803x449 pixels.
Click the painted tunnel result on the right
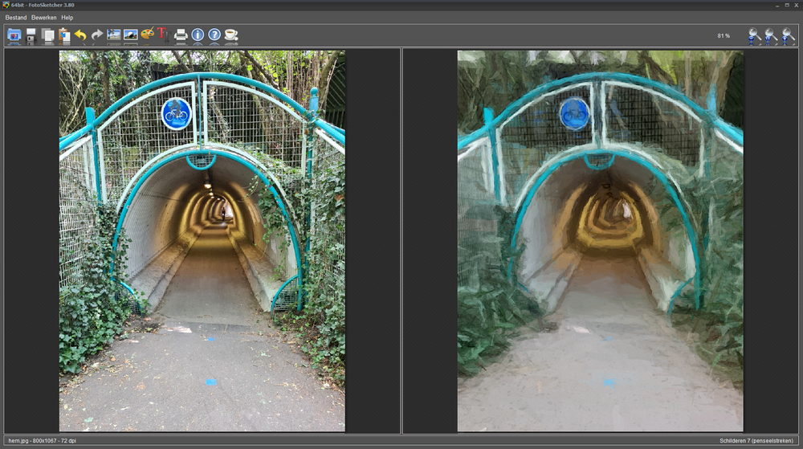[x=600, y=241]
